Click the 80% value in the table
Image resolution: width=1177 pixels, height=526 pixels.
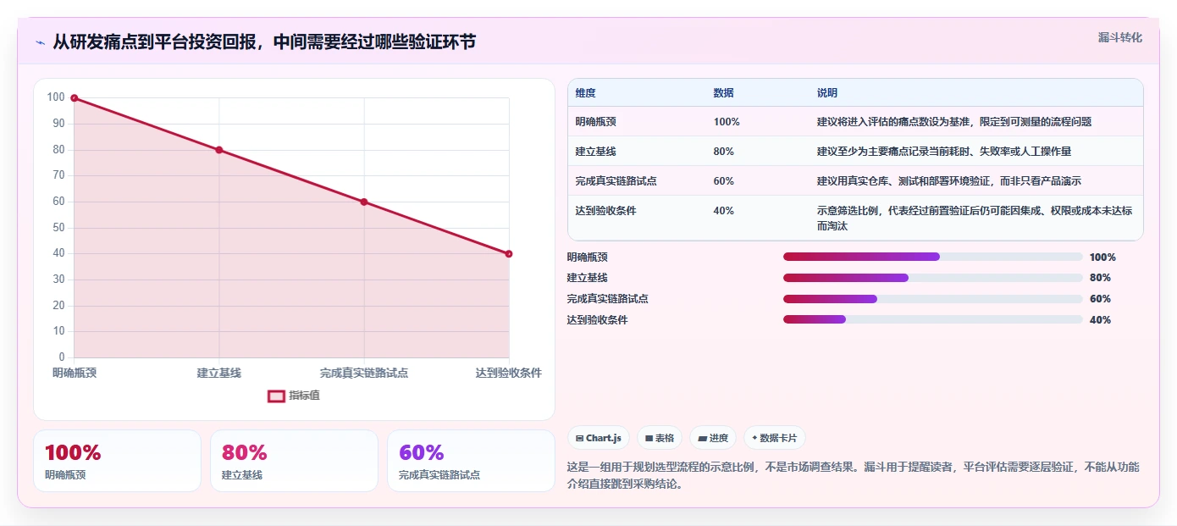click(724, 152)
